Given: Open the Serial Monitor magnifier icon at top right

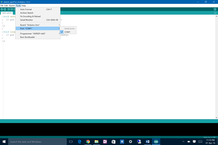Looking at the screenshot, I should (215, 9).
